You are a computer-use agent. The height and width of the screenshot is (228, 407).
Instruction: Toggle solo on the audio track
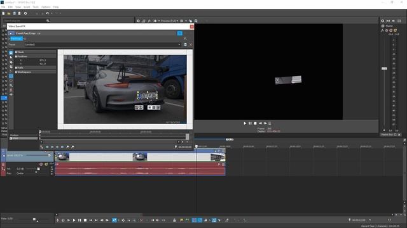click(46, 165)
